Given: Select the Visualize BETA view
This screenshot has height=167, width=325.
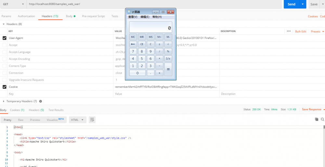Looking at the screenshot, I should (x=55, y=120).
